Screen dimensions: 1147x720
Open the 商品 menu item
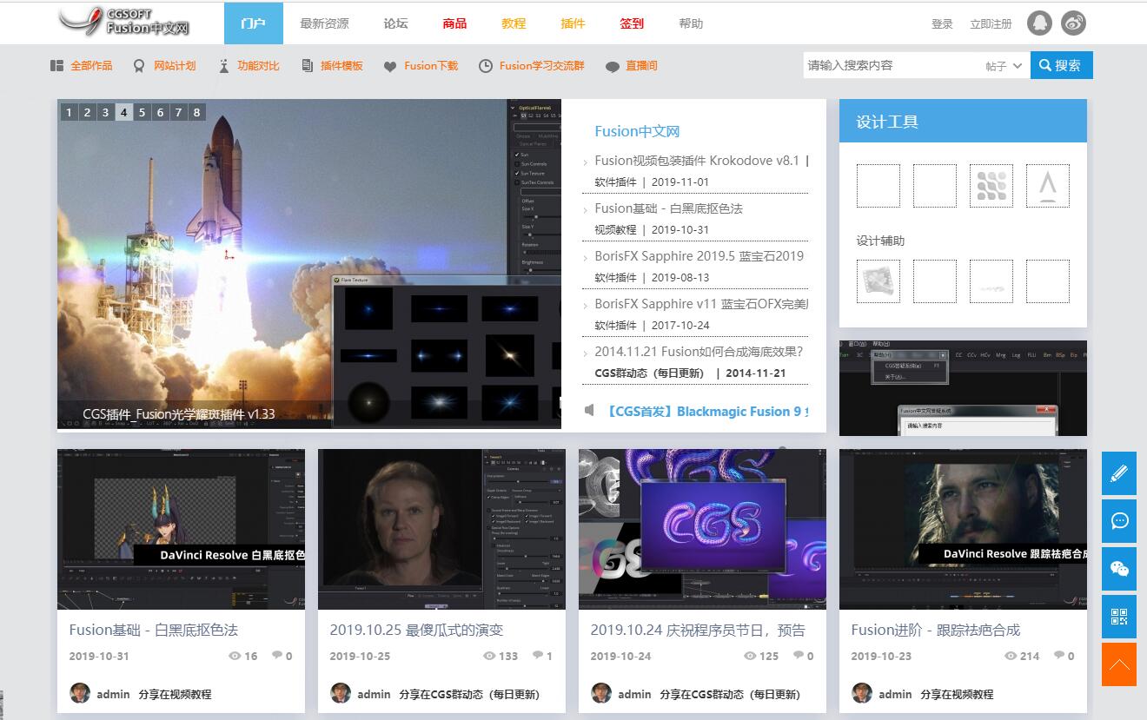(x=454, y=23)
